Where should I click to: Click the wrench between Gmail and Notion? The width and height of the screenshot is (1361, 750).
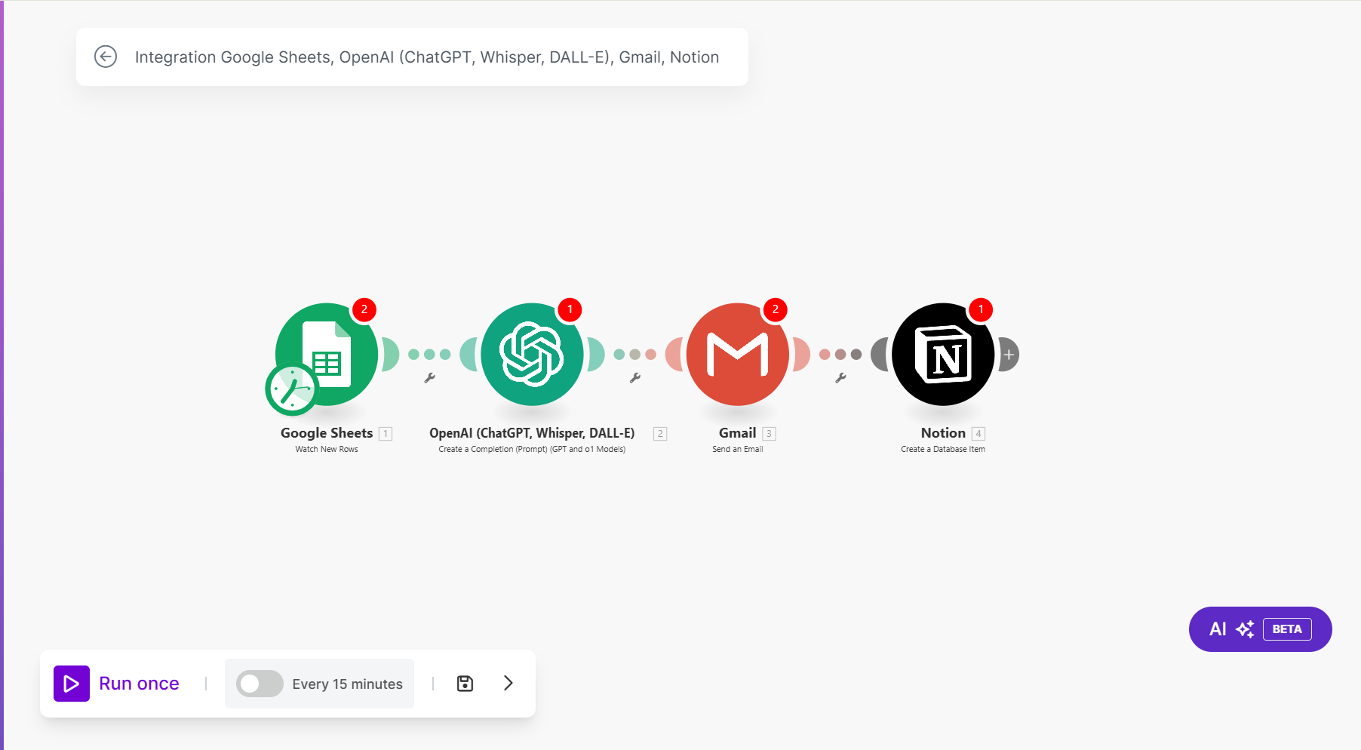[x=840, y=378]
